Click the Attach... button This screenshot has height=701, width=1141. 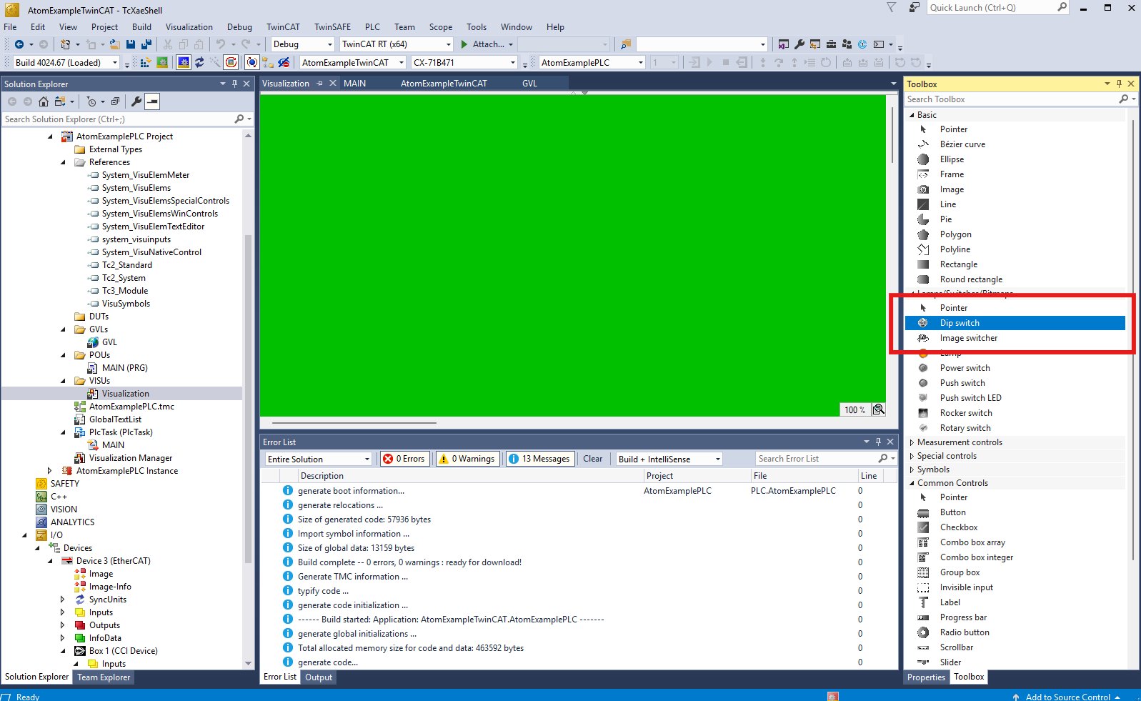click(487, 44)
